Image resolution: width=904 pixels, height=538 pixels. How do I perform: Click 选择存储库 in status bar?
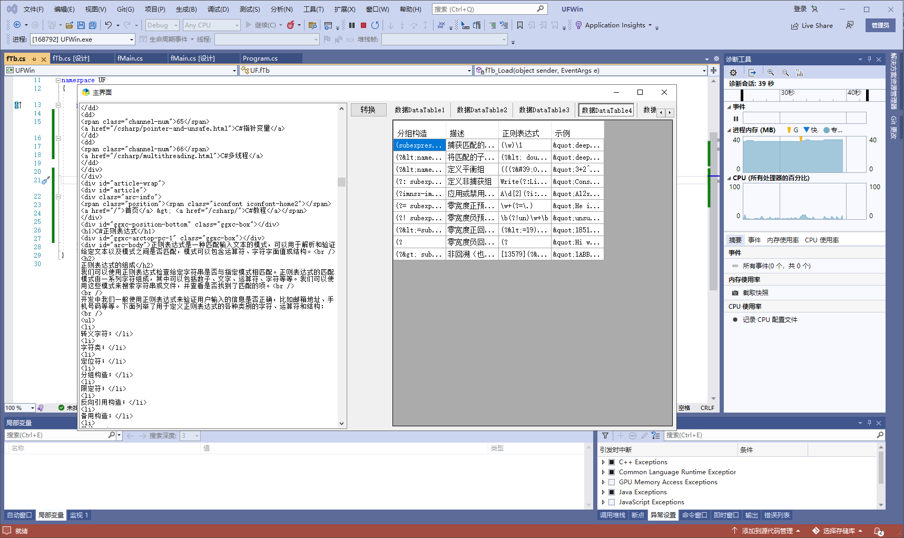838,531
